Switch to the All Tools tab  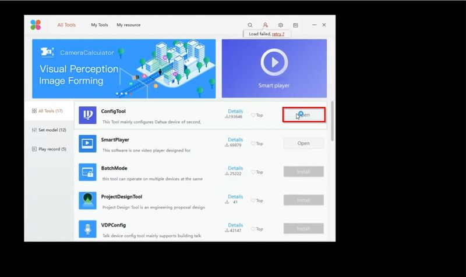(66, 25)
